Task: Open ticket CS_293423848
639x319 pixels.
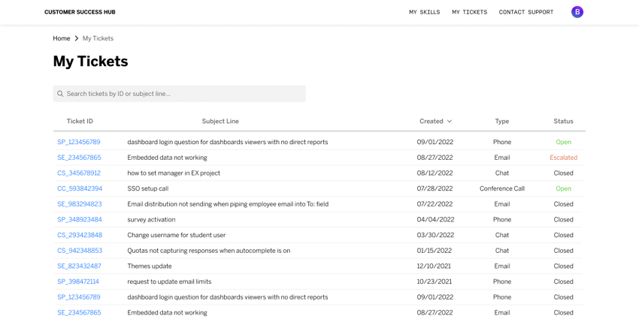Action: coord(80,235)
